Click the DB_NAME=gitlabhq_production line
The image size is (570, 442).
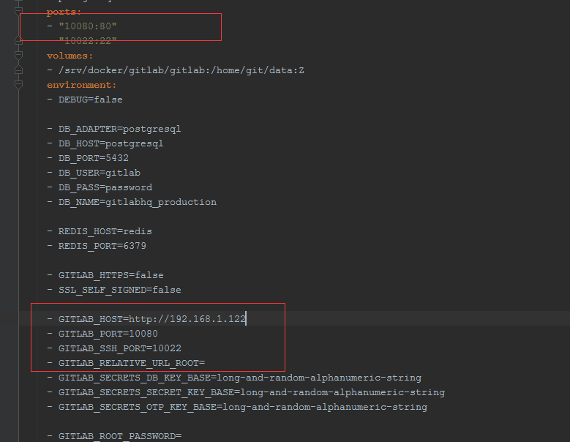click(132, 202)
